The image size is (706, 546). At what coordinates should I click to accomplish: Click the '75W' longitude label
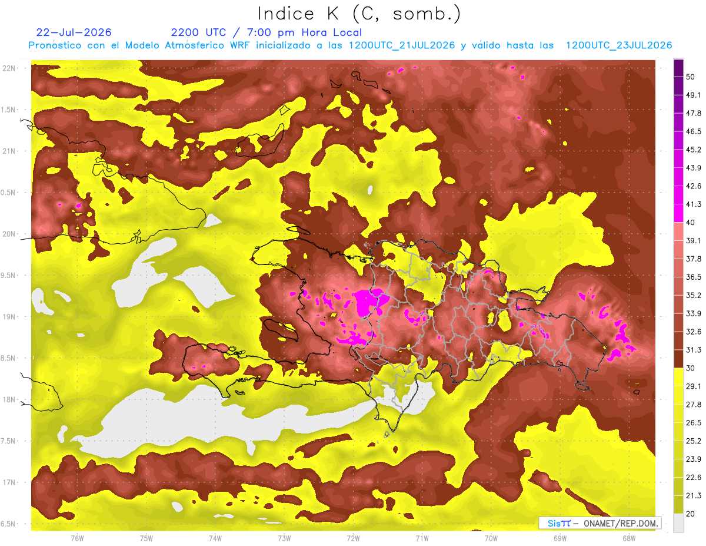coord(146,538)
